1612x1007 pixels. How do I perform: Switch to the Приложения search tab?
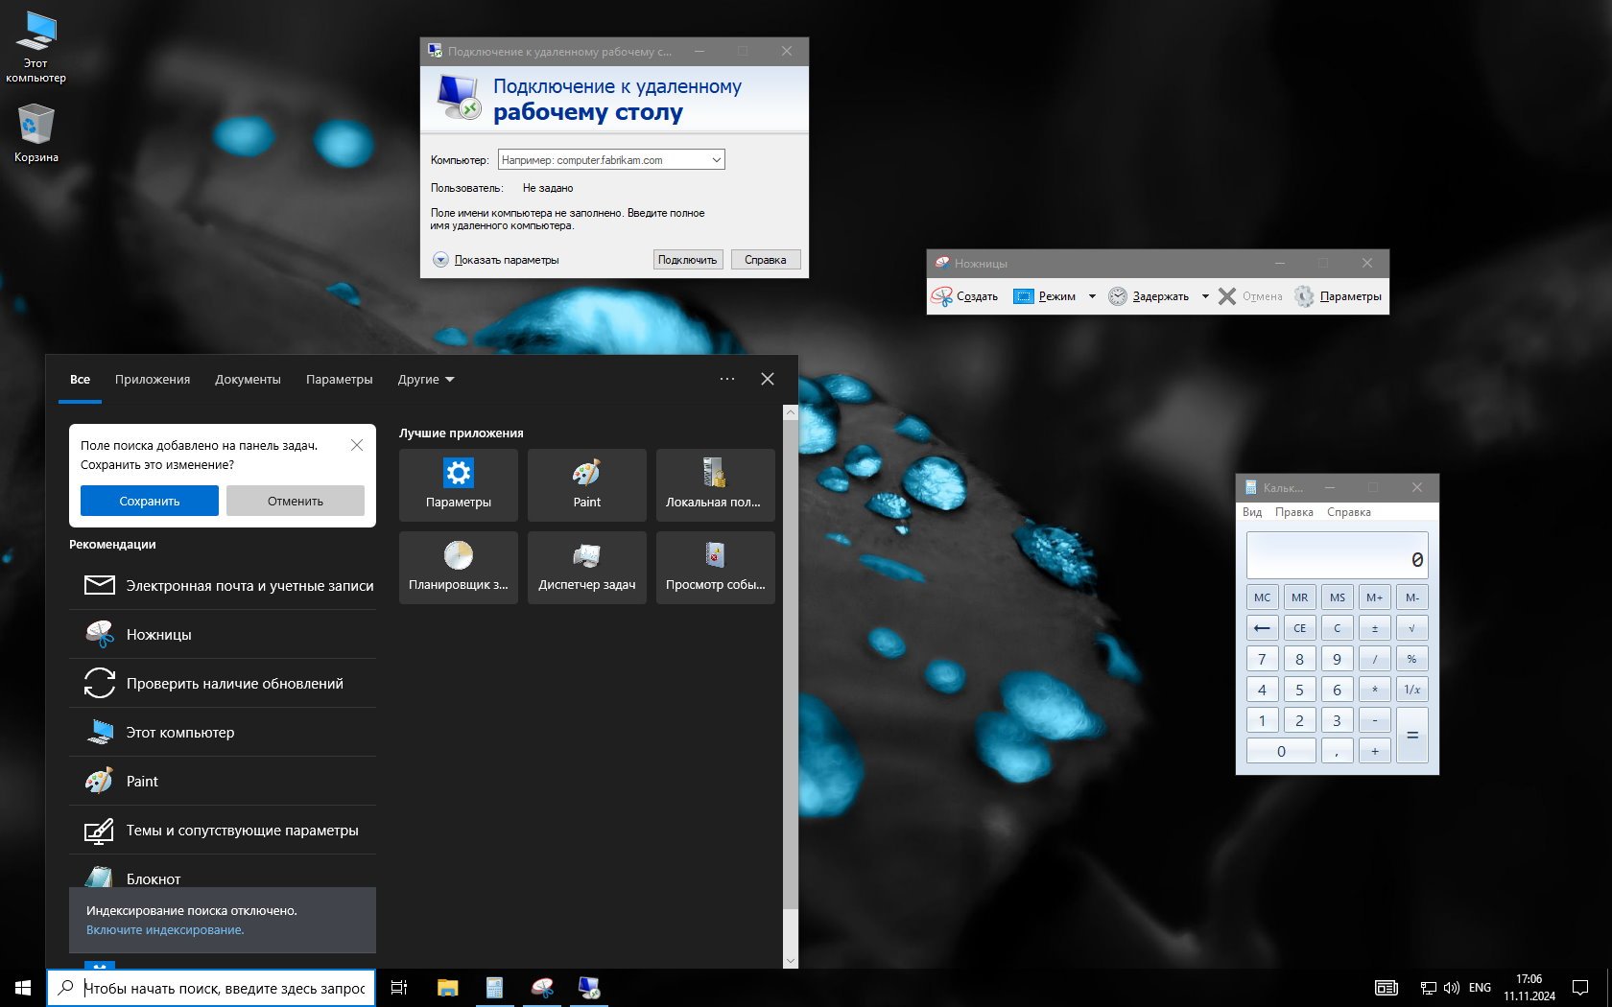tap(153, 380)
